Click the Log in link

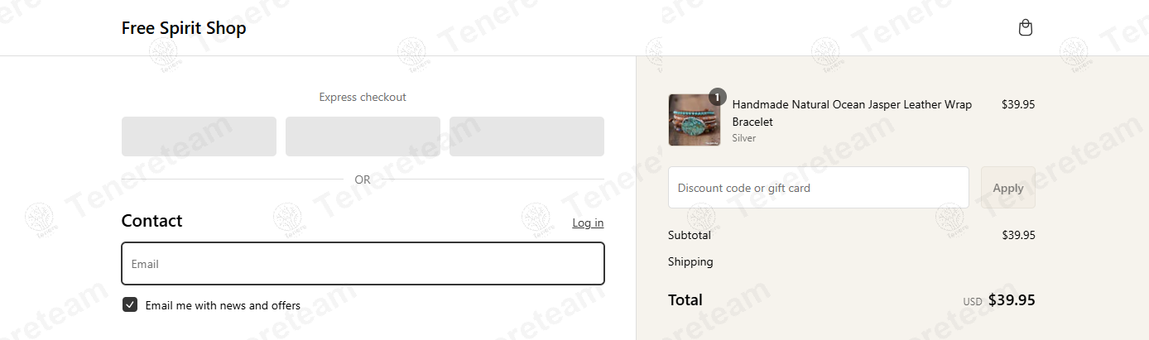(588, 223)
